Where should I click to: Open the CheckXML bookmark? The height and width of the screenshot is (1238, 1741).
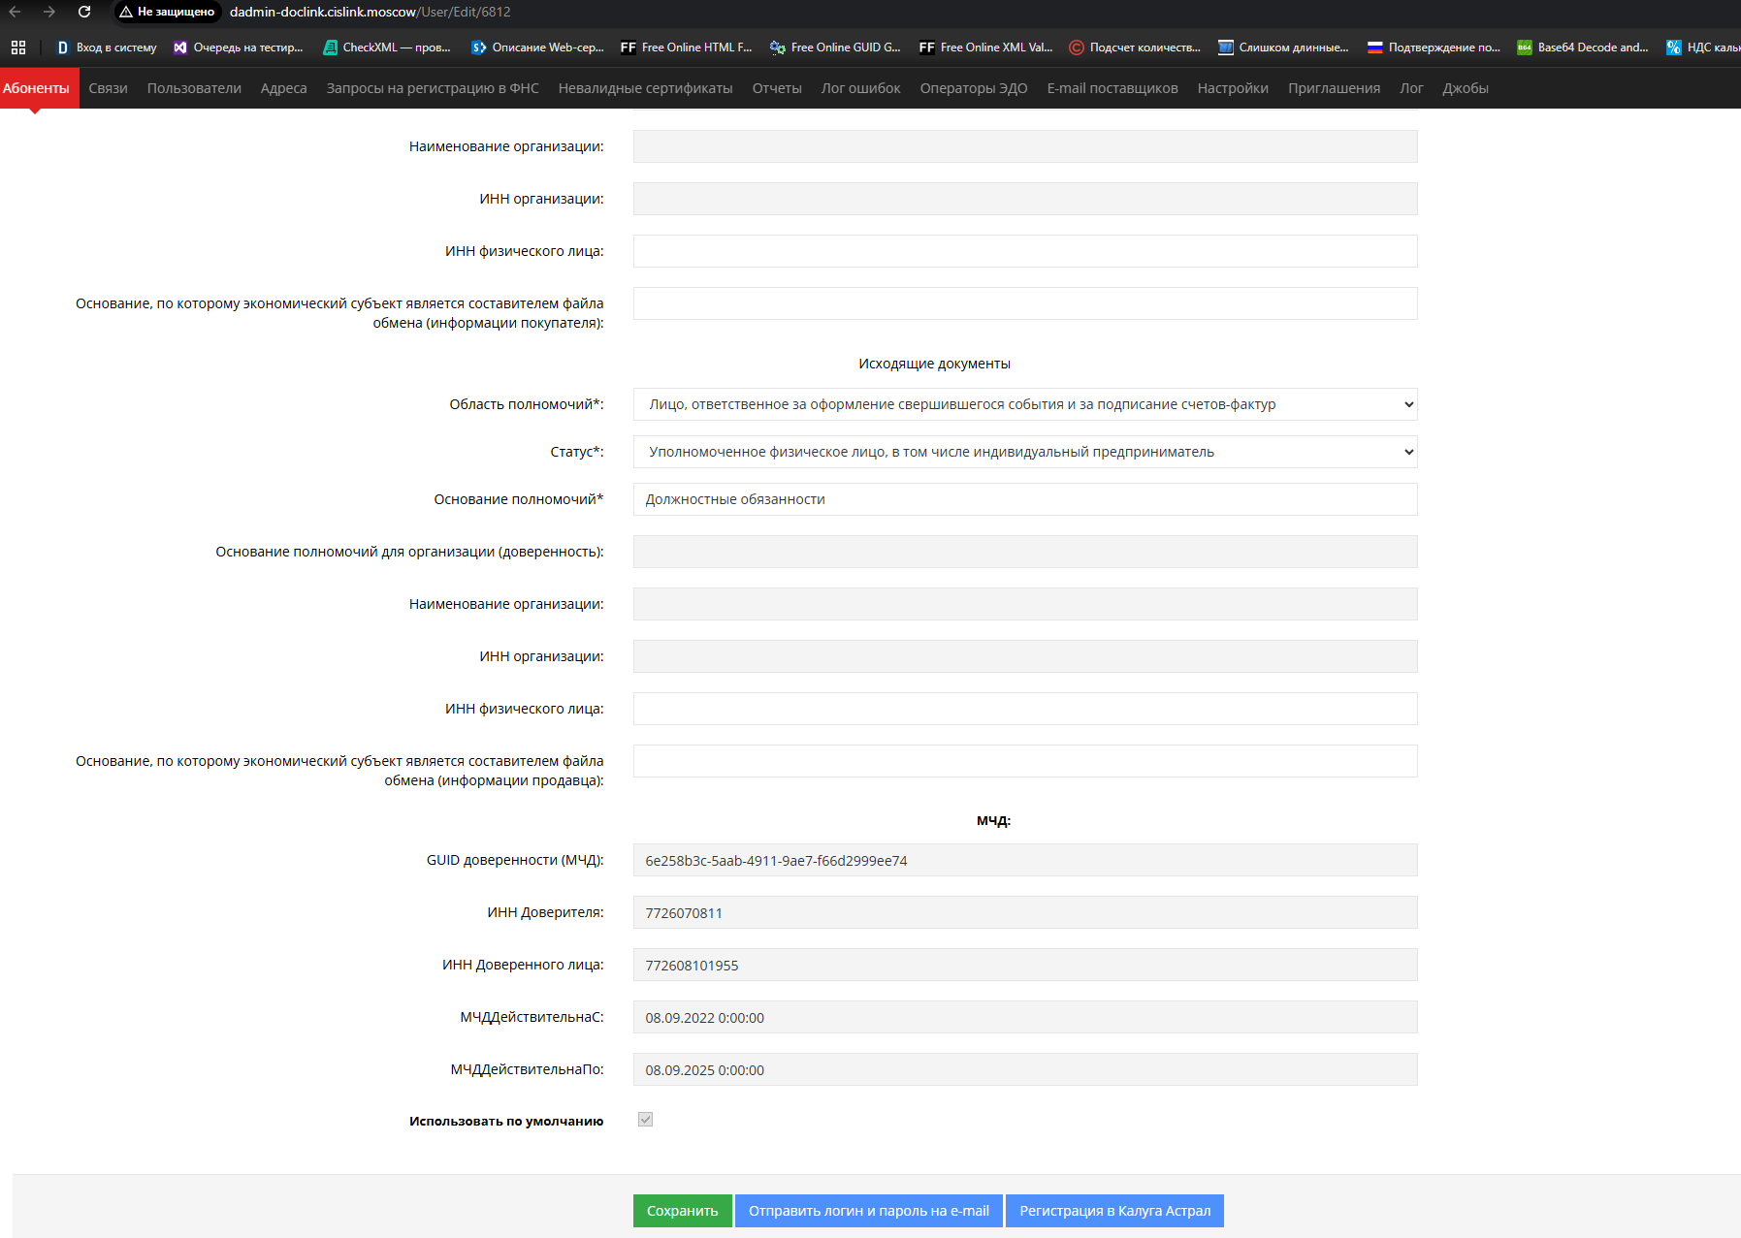click(x=387, y=48)
